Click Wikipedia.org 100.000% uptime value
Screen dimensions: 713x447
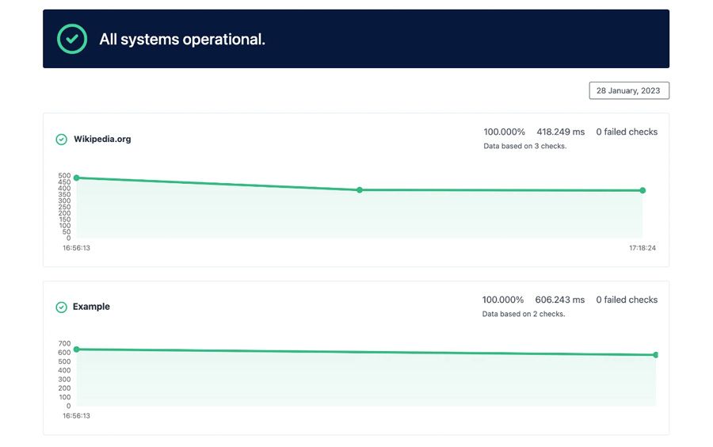coord(505,132)
